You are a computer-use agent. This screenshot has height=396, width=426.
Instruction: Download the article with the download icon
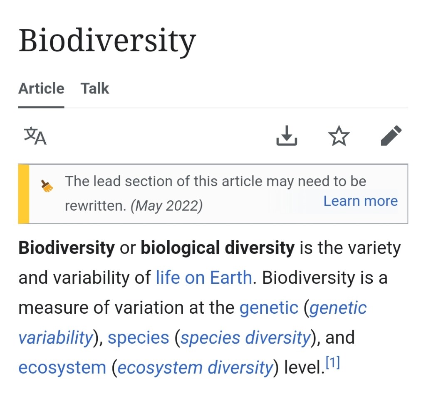click(287, 136)
